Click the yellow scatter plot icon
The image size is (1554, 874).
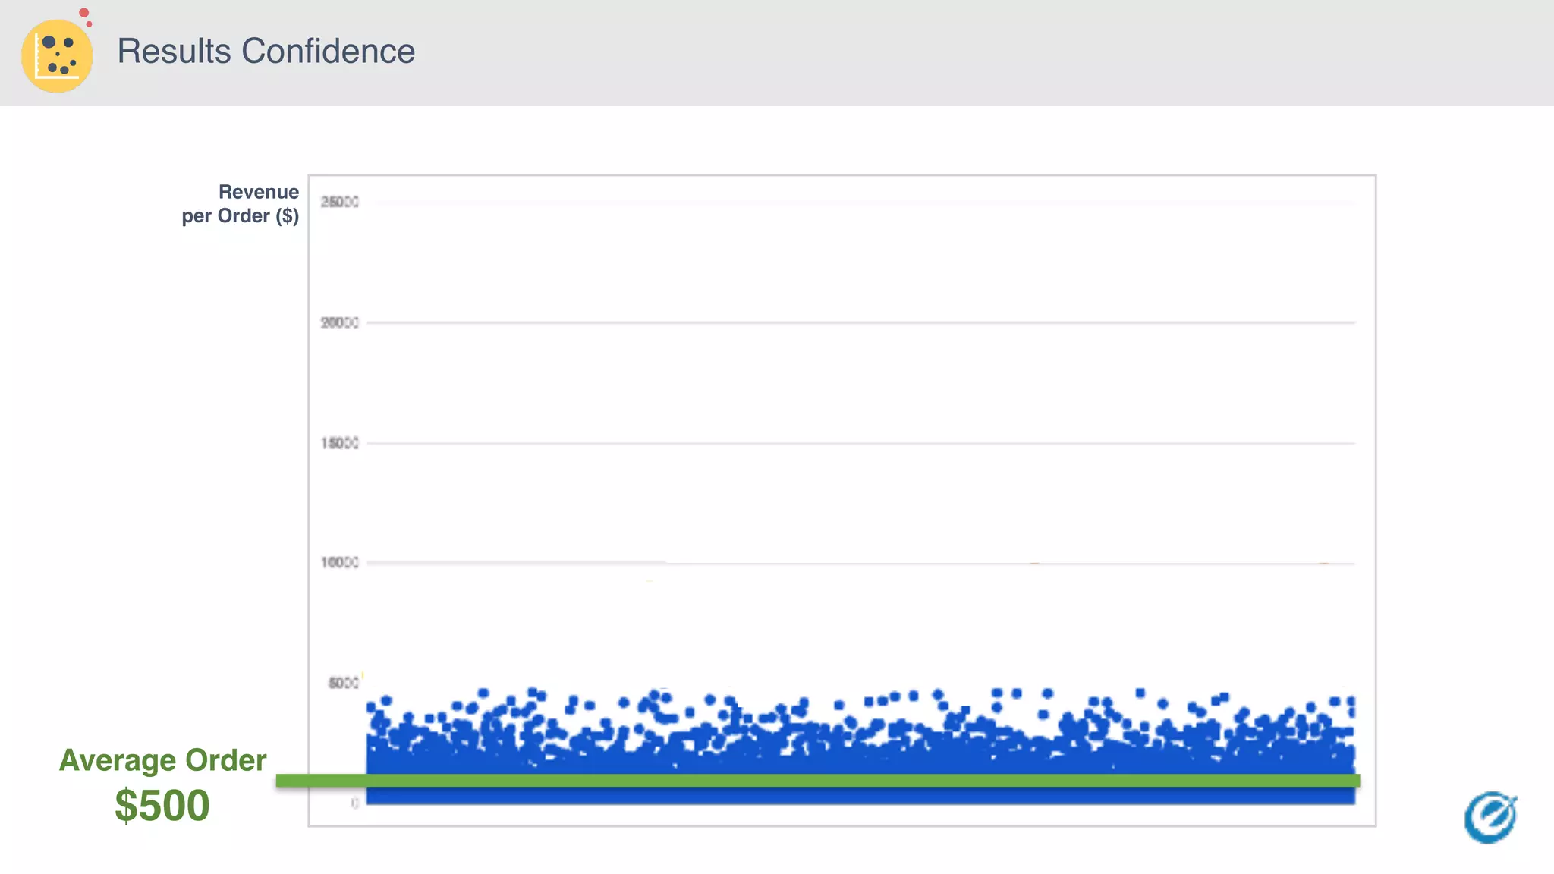click(x=57, y=56)
